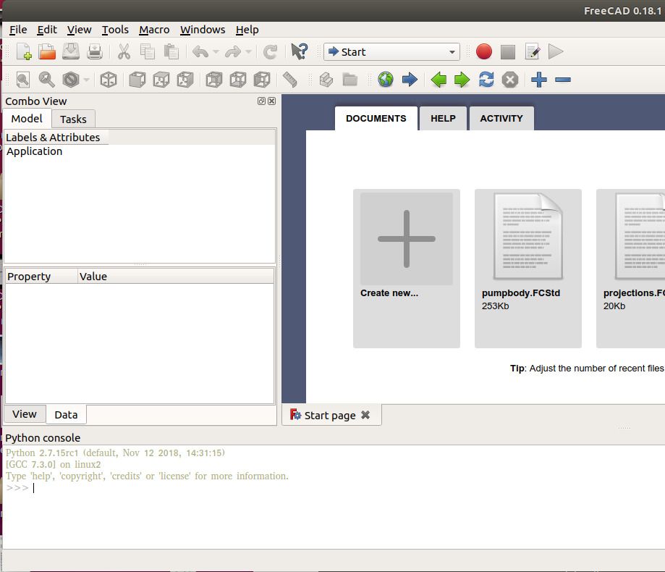665x572 pixels.
Task: Switch to the Tasks tab
Action: click(x=73, y=119)
